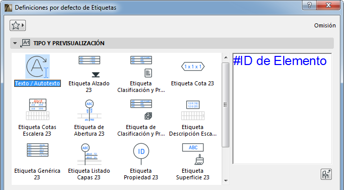Click the Help question mark button
Viewport: 344px width, 190px height.
[309, 5]
